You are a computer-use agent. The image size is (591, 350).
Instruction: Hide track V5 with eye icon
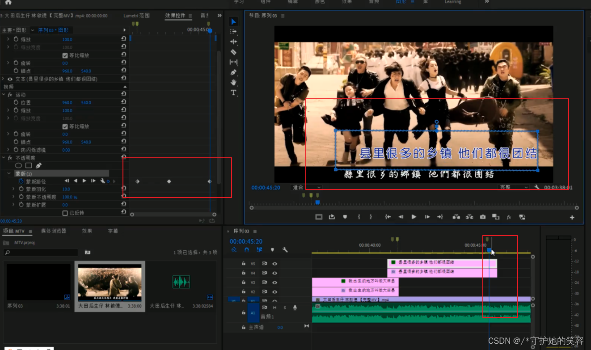pos(274,264)
